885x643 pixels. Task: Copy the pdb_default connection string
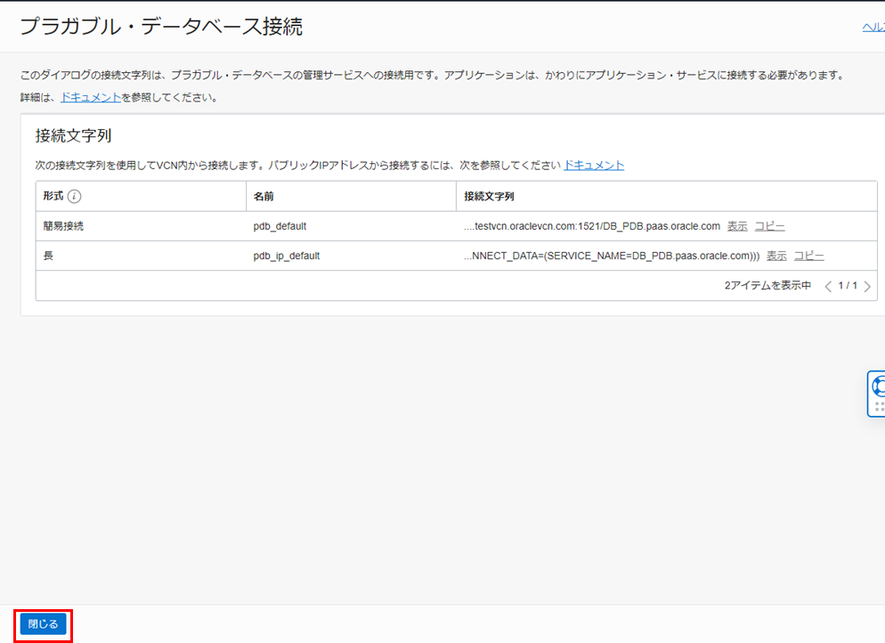point(769,226)
